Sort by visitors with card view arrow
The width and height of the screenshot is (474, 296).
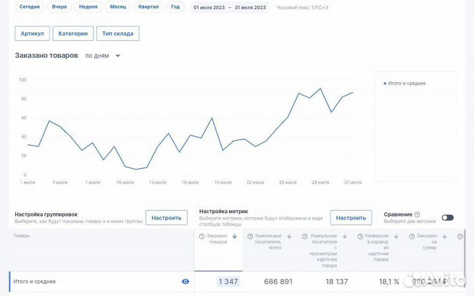[344, 236]
